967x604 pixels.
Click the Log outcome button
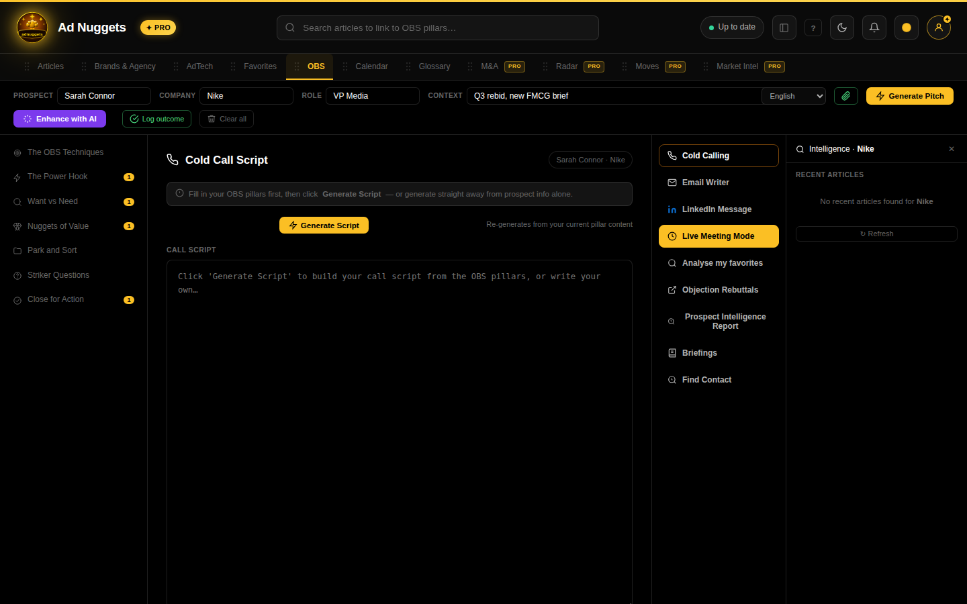(x=156, y=119)
